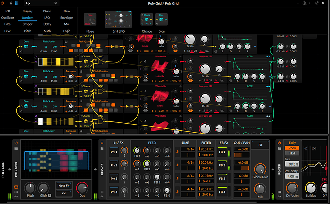Toggle fourth tap note-sync icon
The image size is (330, 204).
[177, 192]
